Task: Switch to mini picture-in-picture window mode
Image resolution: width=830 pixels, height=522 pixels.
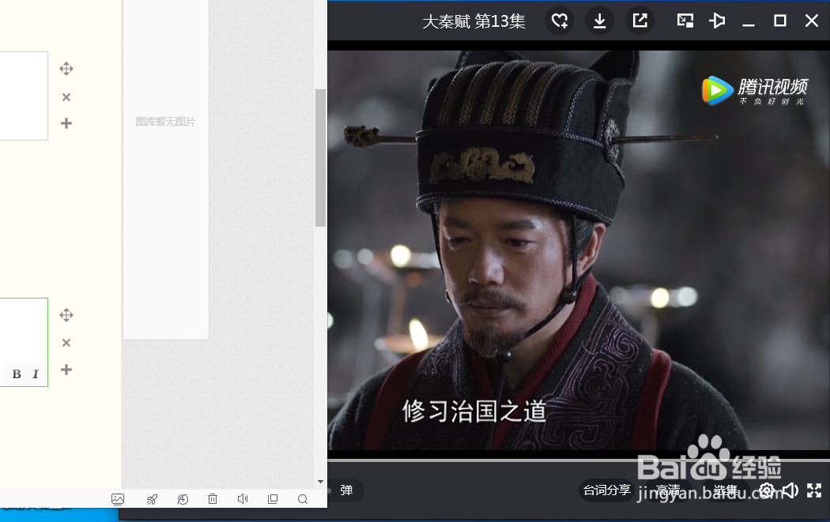Action: 685,21
